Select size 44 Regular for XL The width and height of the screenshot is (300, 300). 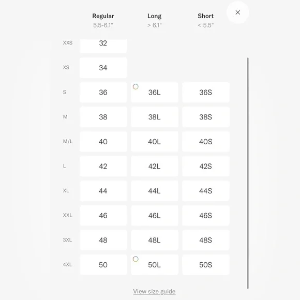(103, 191)
